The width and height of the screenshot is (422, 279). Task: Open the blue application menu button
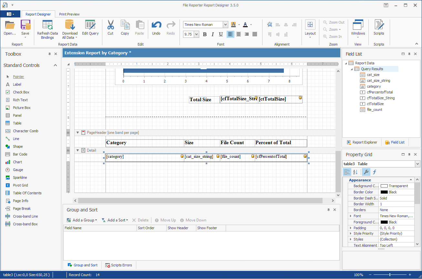(x=10, y=14)
